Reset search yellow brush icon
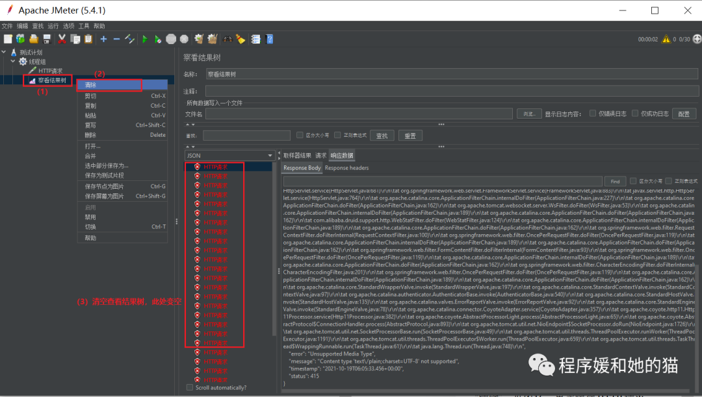Screen dimensions: 702x397 241,40
